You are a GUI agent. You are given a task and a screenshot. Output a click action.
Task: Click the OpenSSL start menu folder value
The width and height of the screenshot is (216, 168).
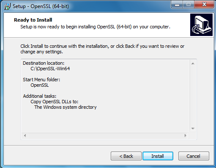[x=40, y=85]
